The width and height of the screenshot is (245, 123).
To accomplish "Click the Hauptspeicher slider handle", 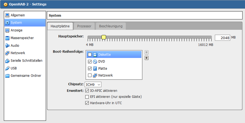I will point(104,37).
